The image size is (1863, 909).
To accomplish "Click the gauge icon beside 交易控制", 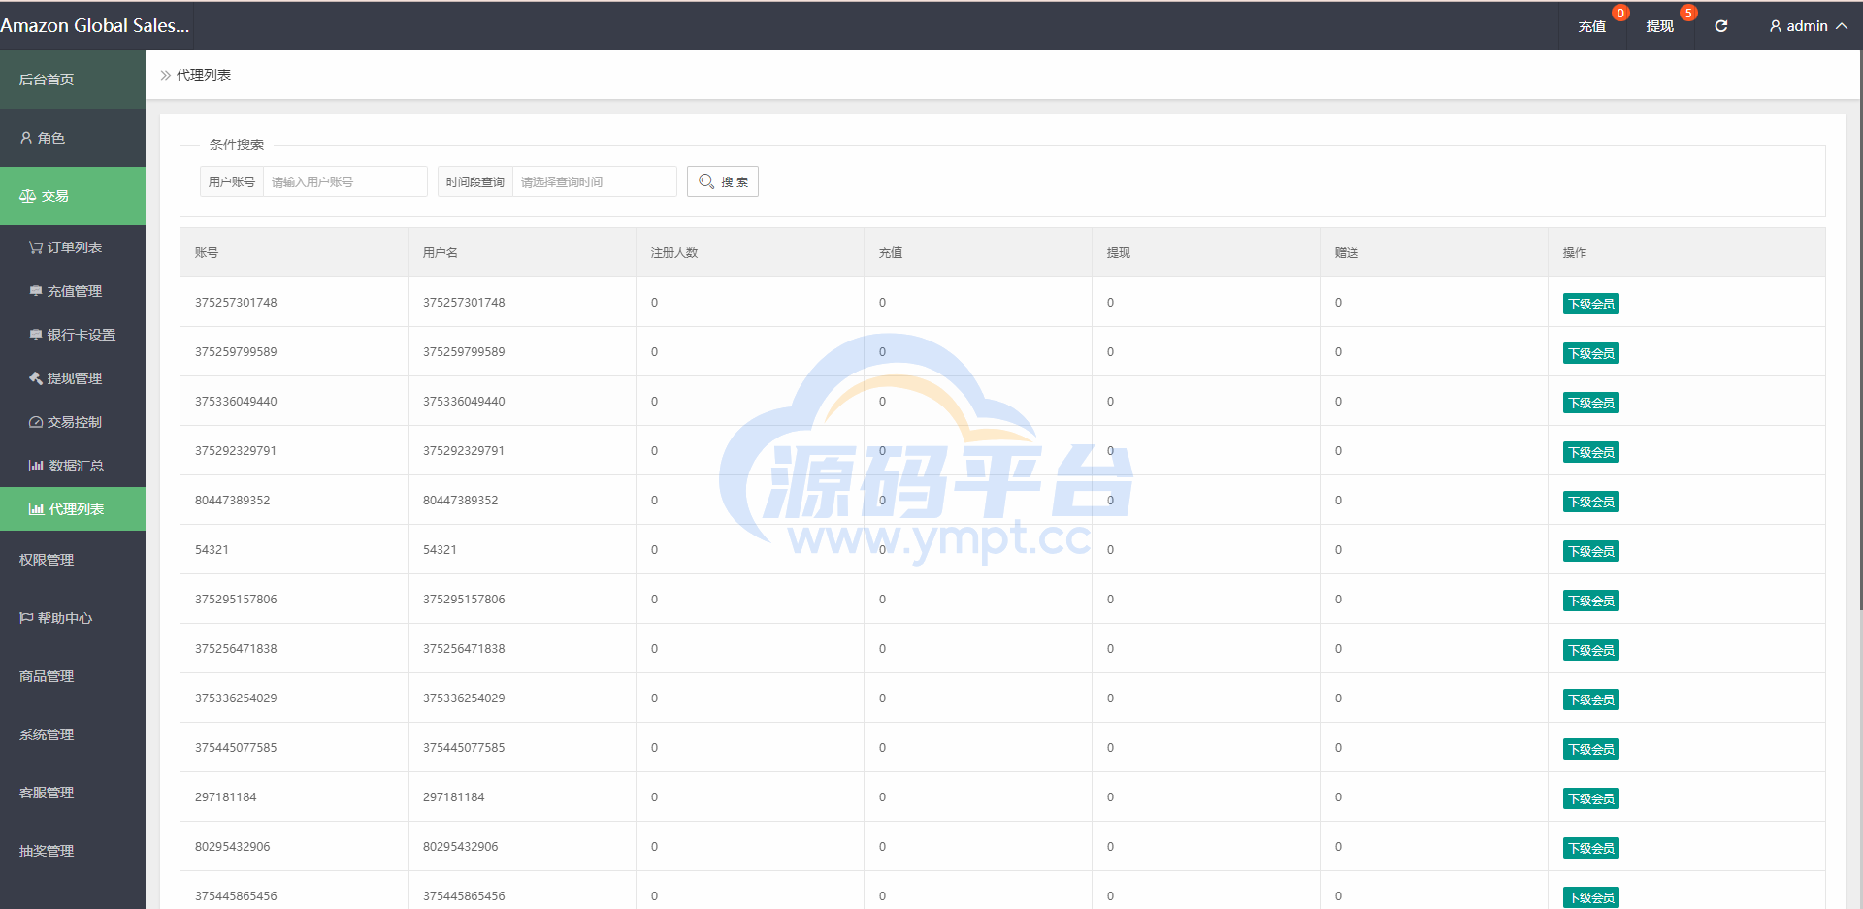I will [x=36, y=422].
